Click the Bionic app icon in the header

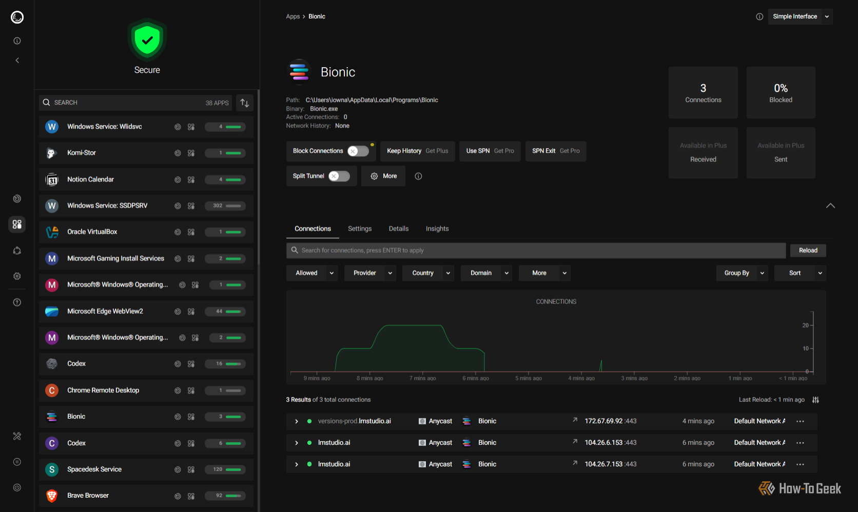299,71
